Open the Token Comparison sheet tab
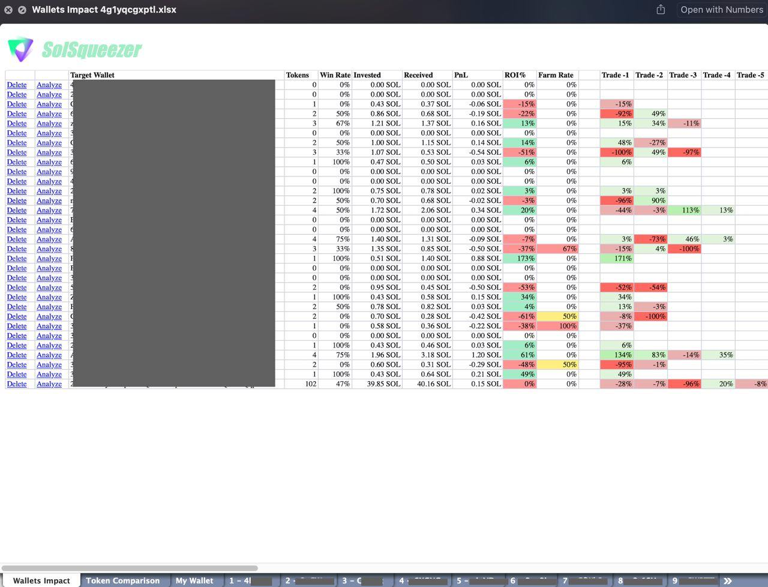768x587 pixels. pos(123,580)
